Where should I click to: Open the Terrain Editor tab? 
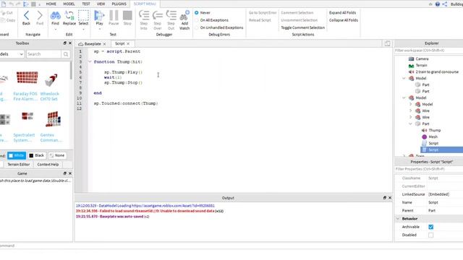(19, 165)
